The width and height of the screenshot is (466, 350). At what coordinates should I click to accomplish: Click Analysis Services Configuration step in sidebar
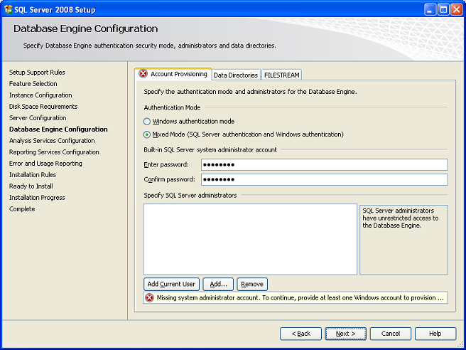(52, 140)
